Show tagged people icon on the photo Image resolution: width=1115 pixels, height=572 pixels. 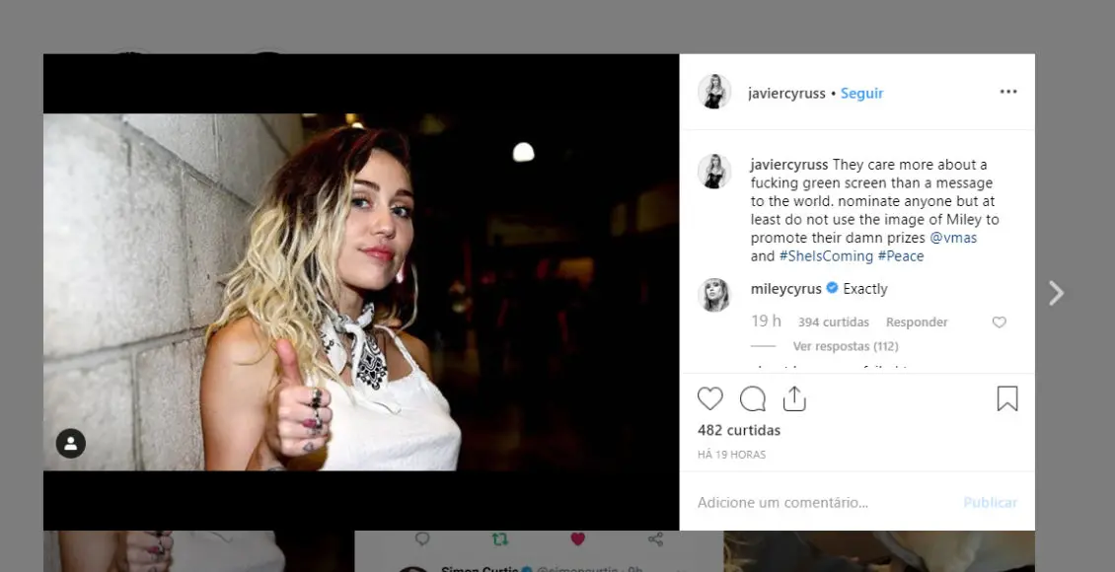pyautogui.click(x=70, y=444)
